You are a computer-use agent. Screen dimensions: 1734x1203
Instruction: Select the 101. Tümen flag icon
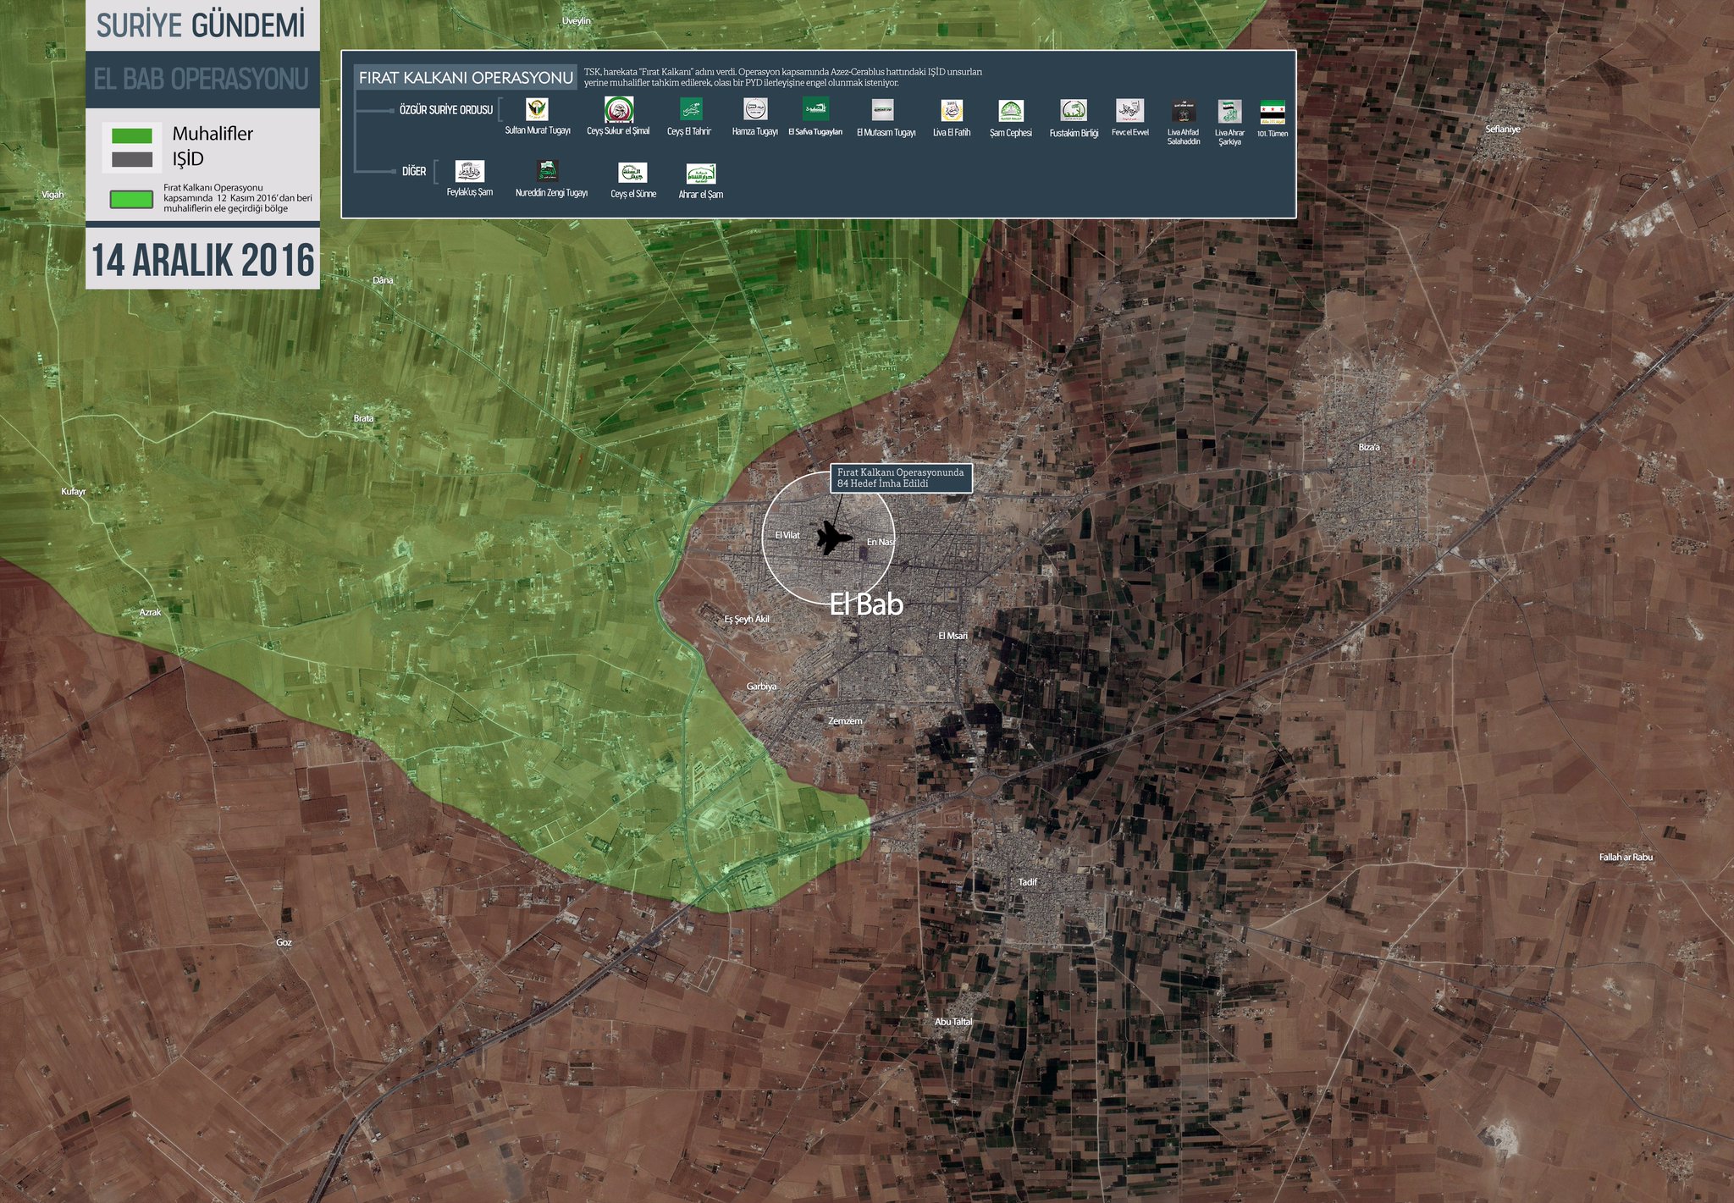(1272, 110)
